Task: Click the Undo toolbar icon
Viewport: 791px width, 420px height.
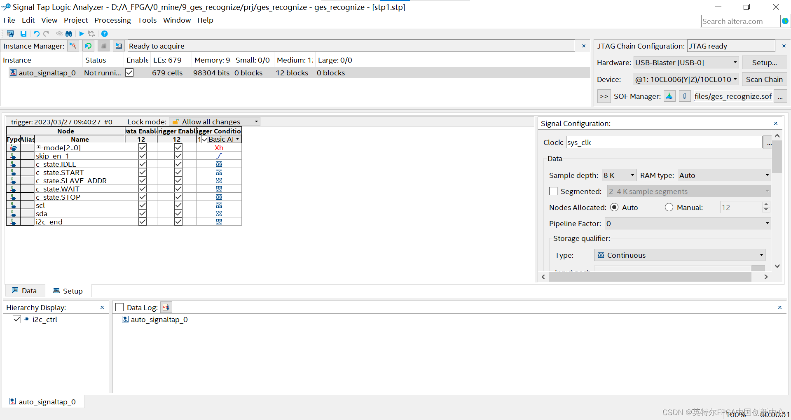Action: coord(36,34)
